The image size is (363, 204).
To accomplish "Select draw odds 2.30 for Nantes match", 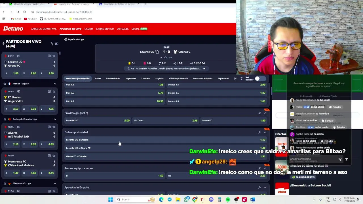I will pos(30,109).
